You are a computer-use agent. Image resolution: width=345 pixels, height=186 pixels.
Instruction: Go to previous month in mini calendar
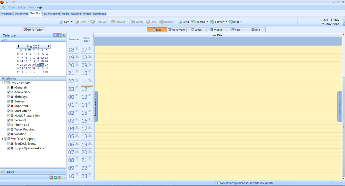click(x=18, y=46)
